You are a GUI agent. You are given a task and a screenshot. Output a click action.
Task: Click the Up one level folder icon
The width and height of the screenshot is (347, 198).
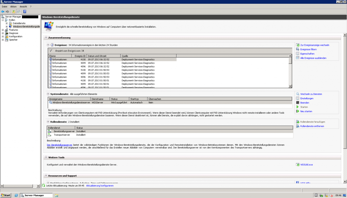[14, 12]
